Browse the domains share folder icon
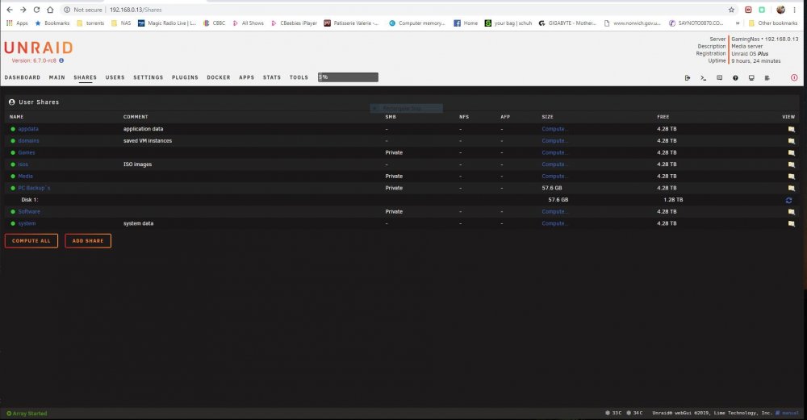This screenshot has height=420, width=807. click(791, 141)
